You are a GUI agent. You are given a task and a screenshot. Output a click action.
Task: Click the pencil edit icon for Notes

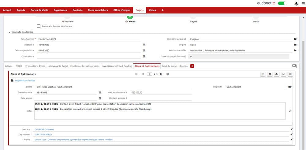point(290,111)
